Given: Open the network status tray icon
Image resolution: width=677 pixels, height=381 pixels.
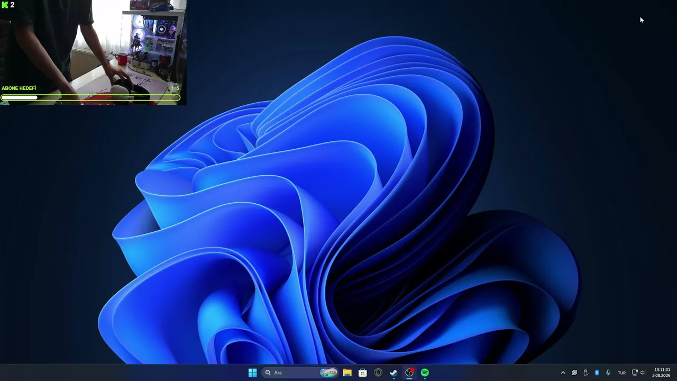Looking at the screenshot, I should click(x=635, y=373).
